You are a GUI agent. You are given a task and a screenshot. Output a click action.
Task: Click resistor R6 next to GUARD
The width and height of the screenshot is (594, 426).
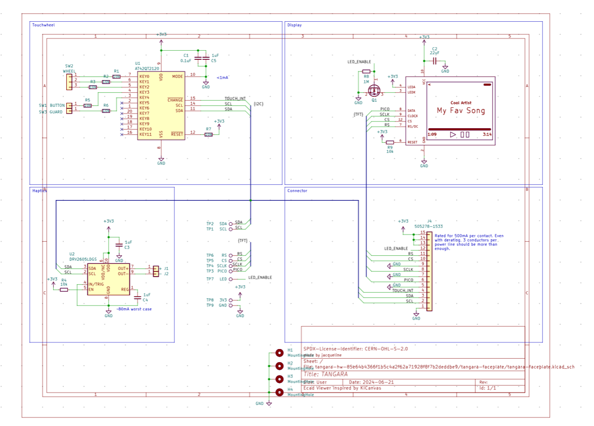tap(106, 111)
